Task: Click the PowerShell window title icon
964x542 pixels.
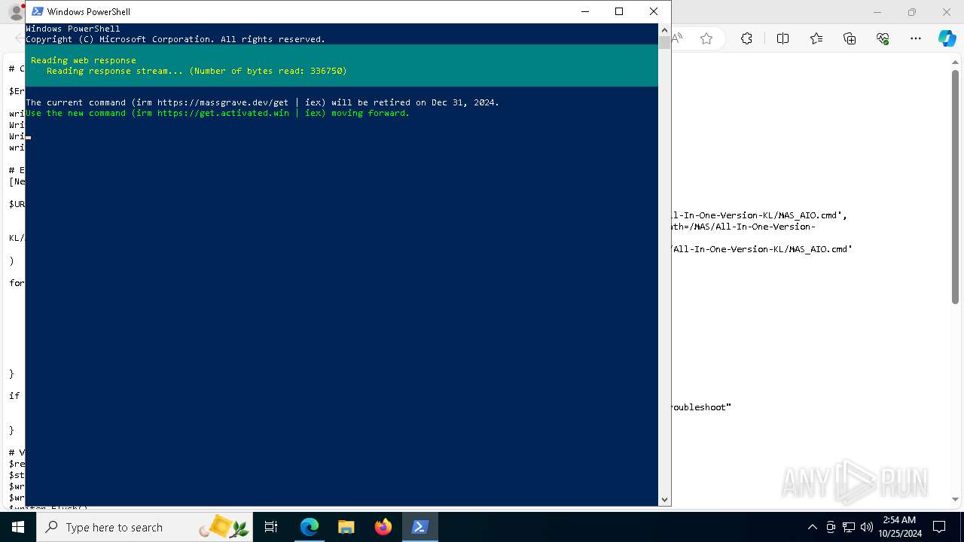Action: (37, 11)
